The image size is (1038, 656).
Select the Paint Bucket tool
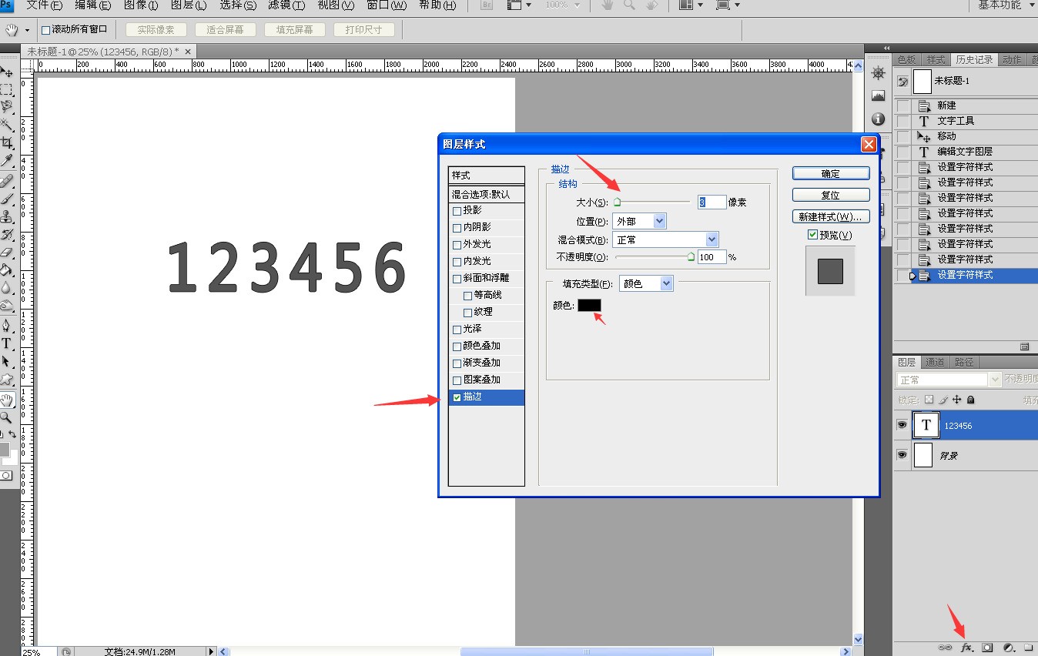6,269
